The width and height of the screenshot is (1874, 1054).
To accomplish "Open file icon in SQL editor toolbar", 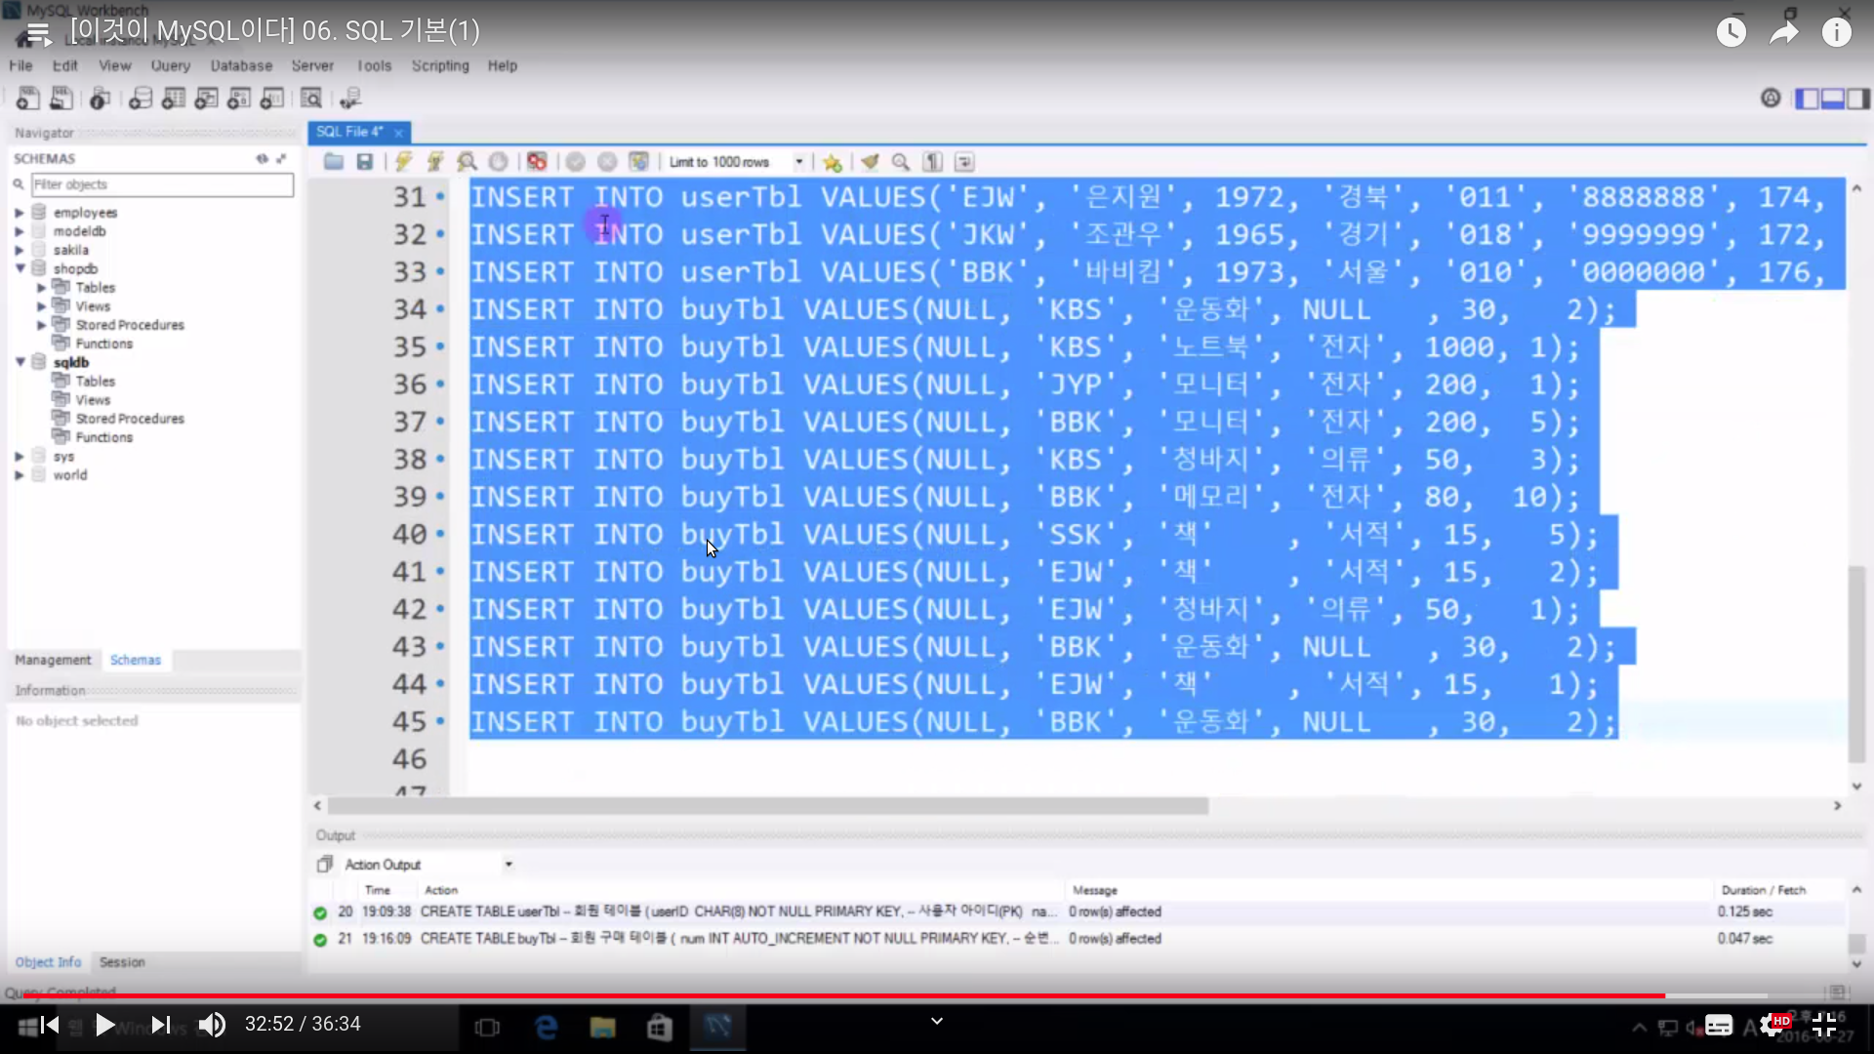I will [x=334, y=162].
